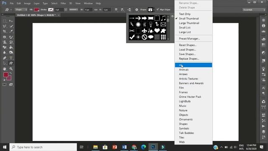This screenshot has width=268, height=151.
Task: Select the Pen tool
Action: pos(5,58)
